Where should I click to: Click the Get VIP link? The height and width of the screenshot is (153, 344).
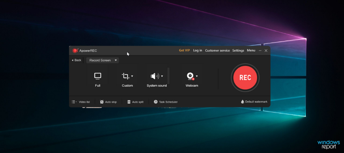coord(184,50)
